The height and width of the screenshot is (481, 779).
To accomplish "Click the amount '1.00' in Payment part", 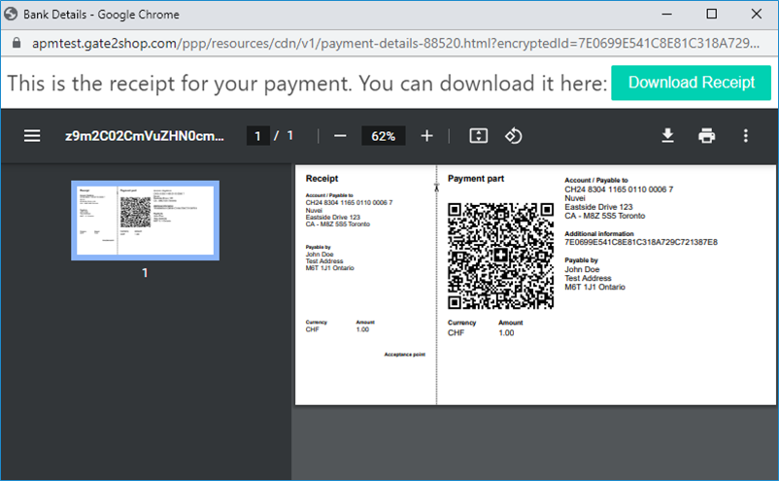I will (506, 333).
